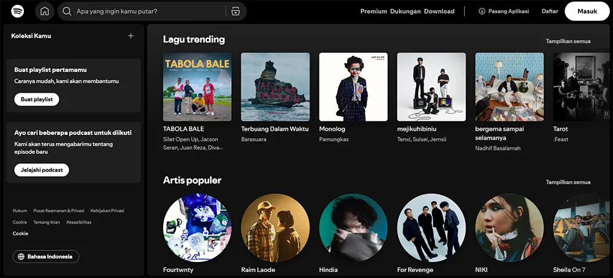Click the Sheila On 7 name label

pos(569,270)
